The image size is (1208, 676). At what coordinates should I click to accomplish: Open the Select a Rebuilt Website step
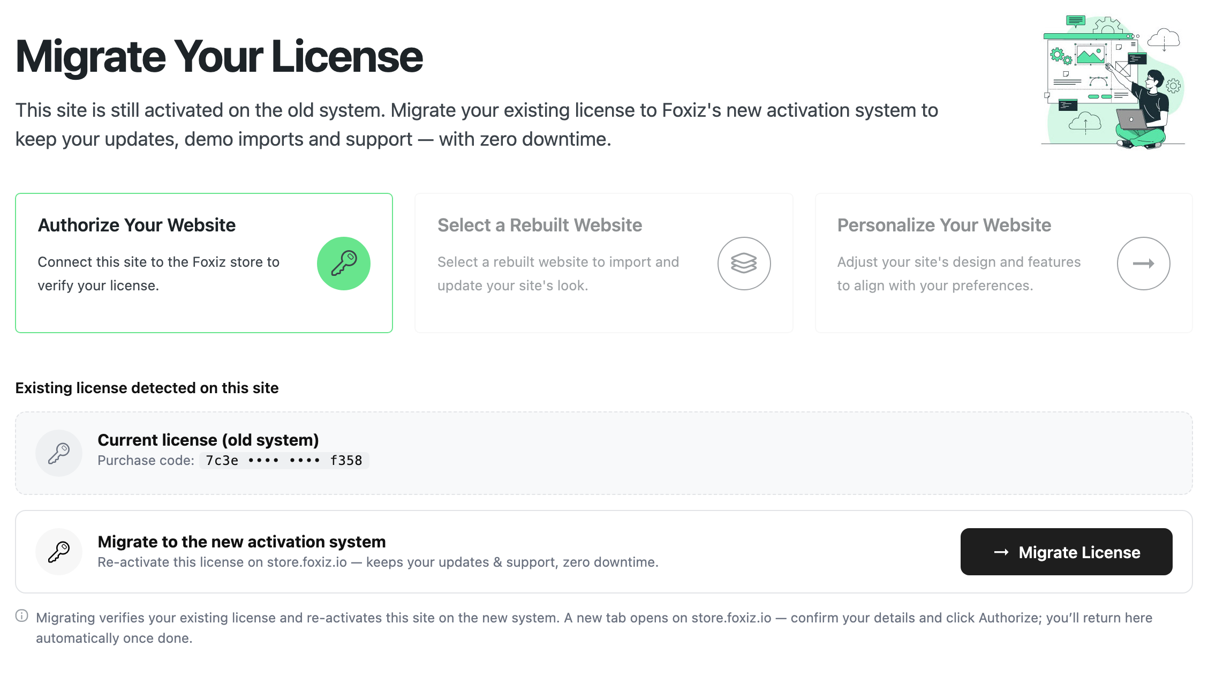[x=604, y=263]
